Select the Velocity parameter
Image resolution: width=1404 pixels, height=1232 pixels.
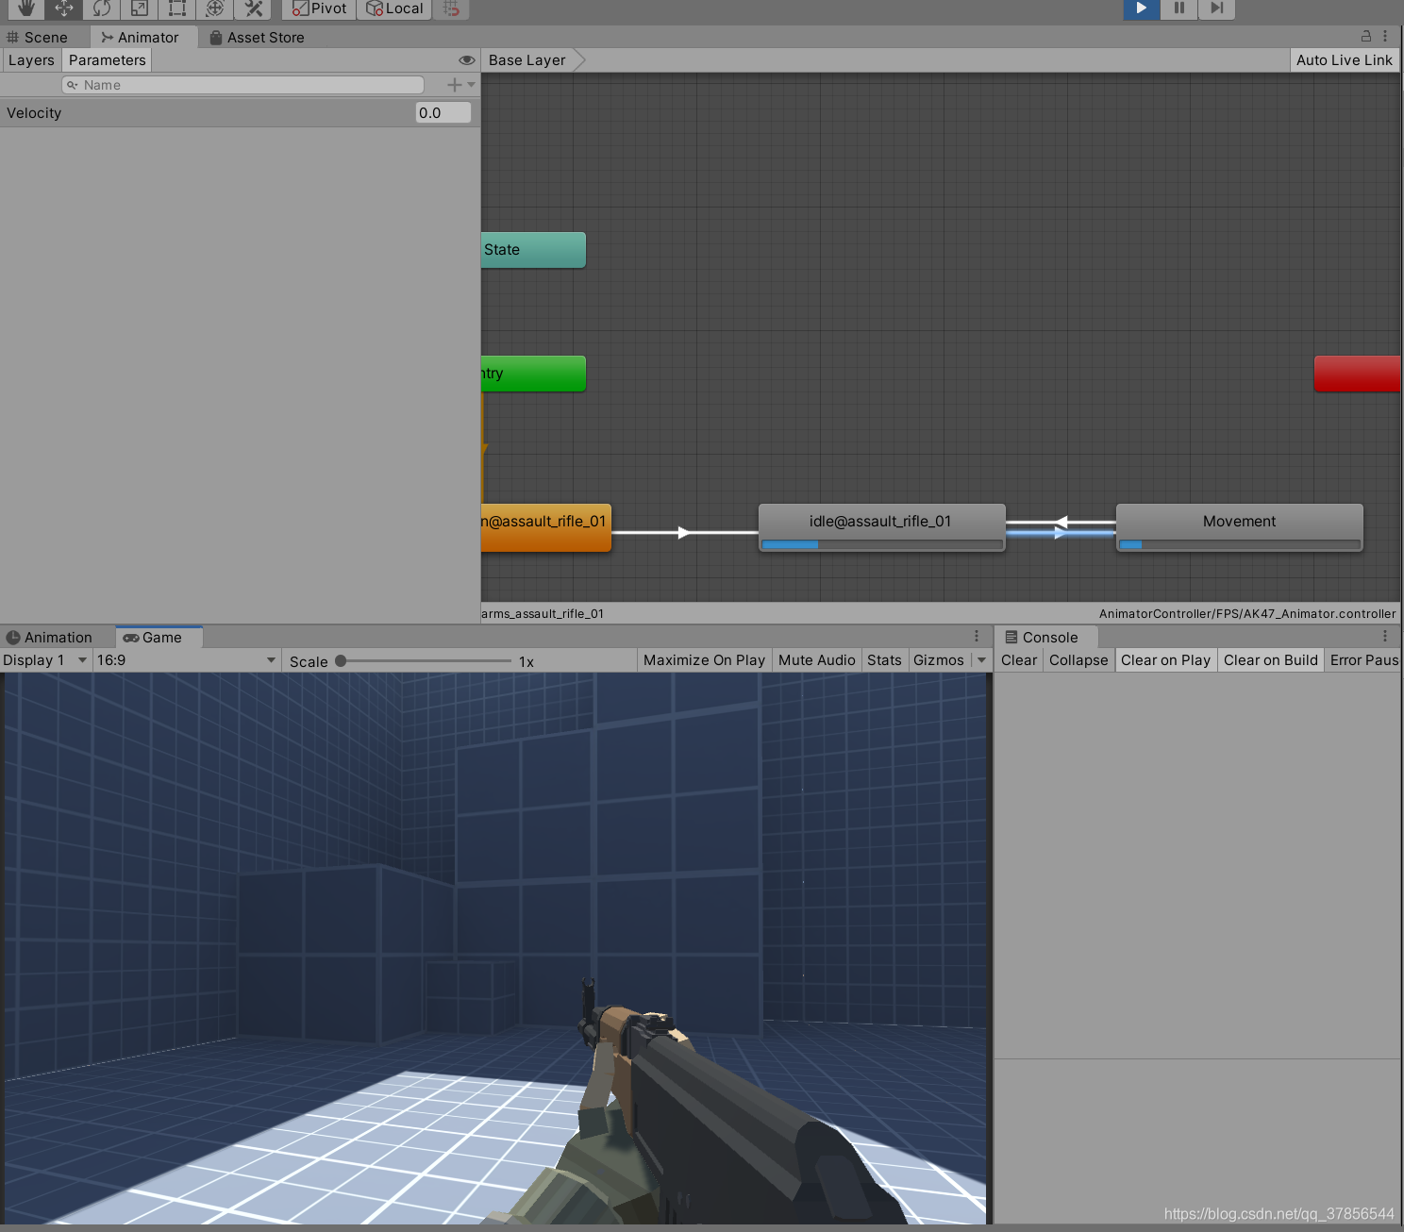click(240, 113)
